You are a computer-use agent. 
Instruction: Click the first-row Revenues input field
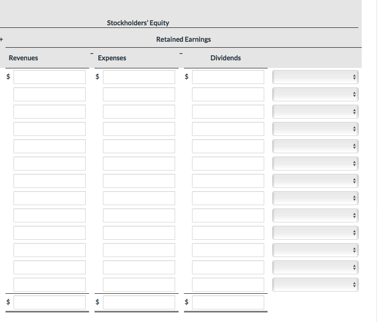tap(49, 77)
